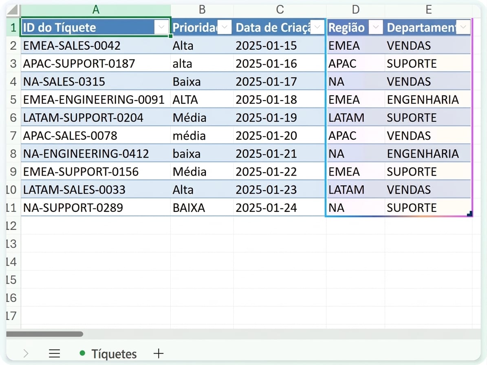The height and width of the screenshot is (365, 487).
Task: Switch to the Tíquetes sheet tab
Action: pos(108,354)
